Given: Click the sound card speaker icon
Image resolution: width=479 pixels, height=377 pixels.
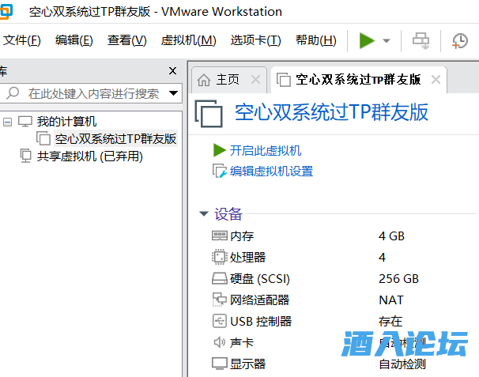Looking at the screenshot, I should click(219, 342).
